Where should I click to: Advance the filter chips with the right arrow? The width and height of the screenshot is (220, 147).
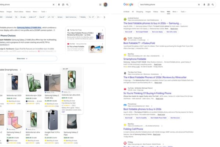[x=104, y=17]
